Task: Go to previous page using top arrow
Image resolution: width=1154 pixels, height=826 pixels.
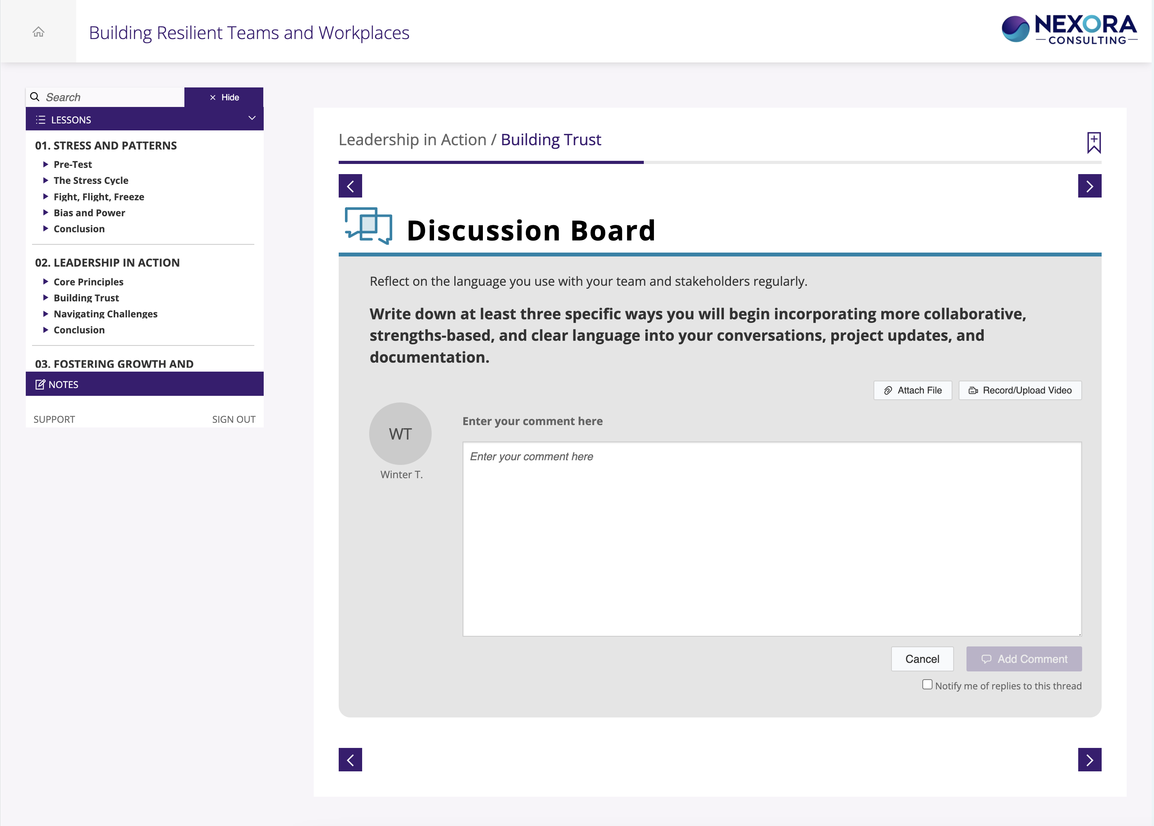Action: [x=350, y=186]
